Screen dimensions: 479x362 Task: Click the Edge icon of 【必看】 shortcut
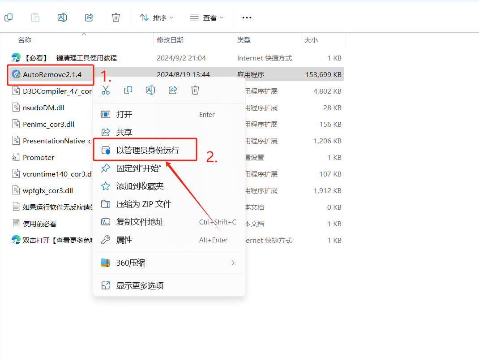tap(16, 57)
